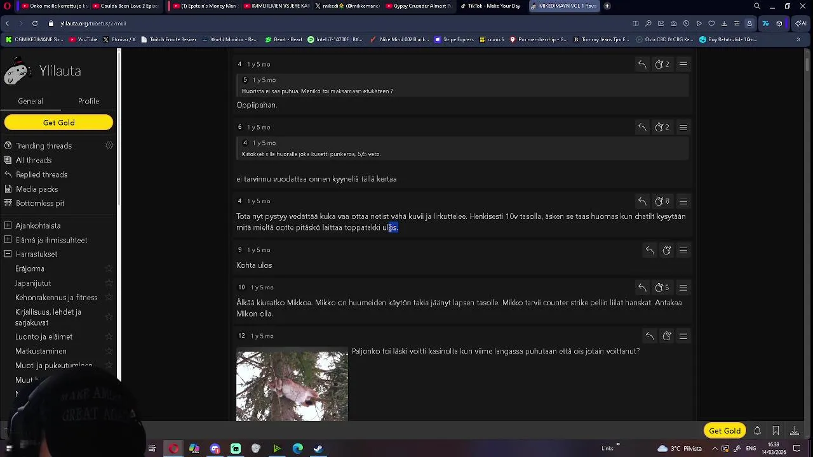Reload the page in browser toolbar
Viewport: 813px width, 457px height.
[x=34, y=23]
